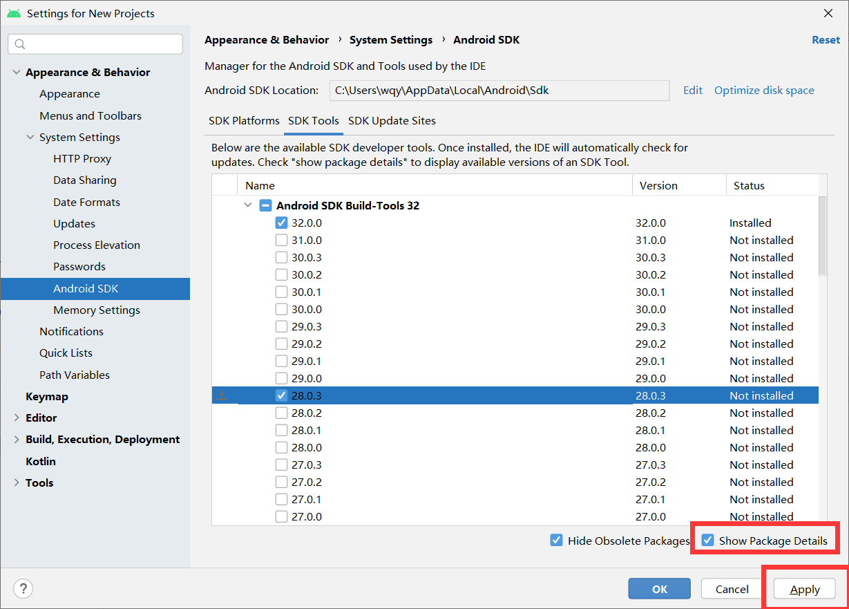
Task: Select the SDK Tools tab
Action: click(314, 120)
